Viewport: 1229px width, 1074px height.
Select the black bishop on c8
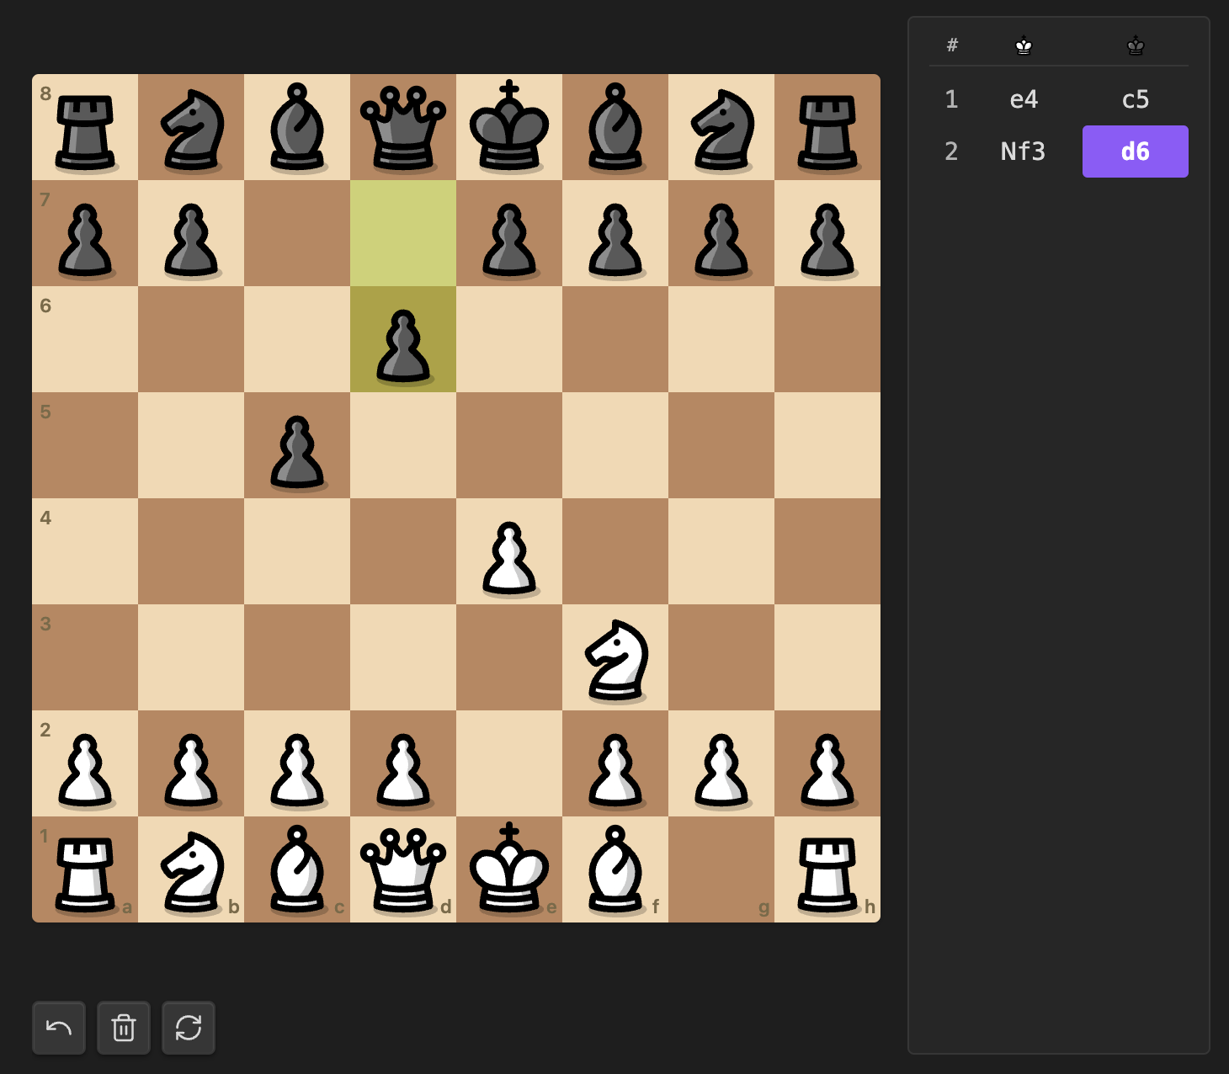point(297,127)
